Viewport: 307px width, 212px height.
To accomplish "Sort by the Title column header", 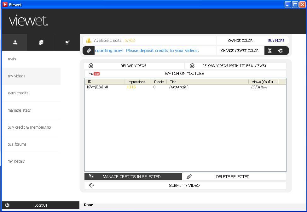I will point(207,82).
